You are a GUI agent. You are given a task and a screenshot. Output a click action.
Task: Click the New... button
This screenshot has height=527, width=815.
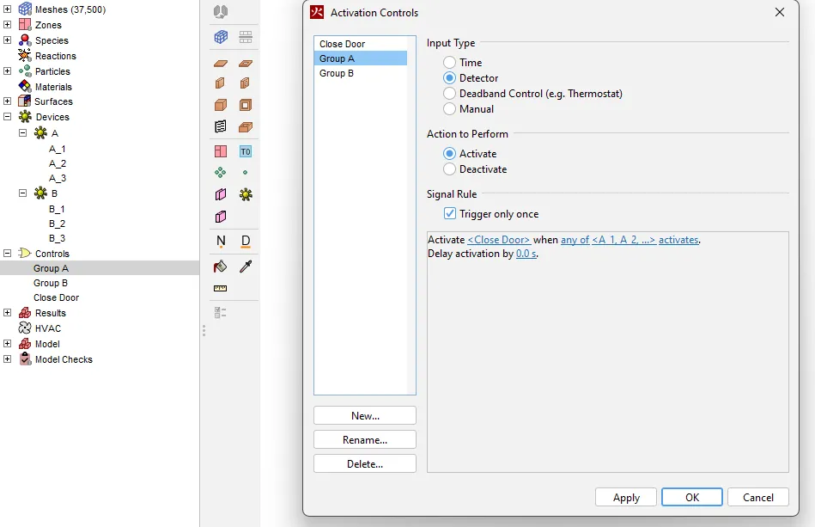point(365,416)
